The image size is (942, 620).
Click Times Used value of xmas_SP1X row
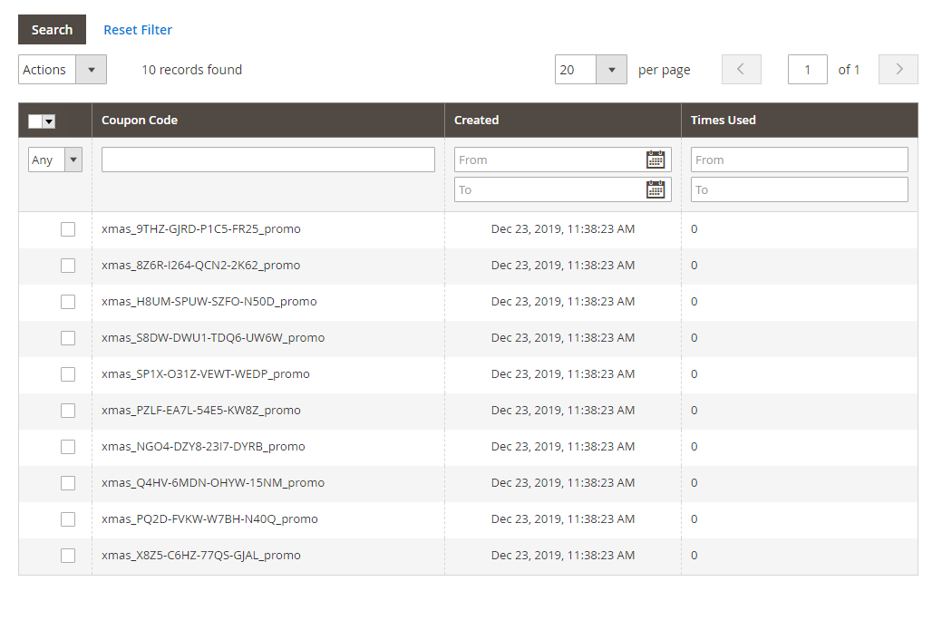pos(694,373)
